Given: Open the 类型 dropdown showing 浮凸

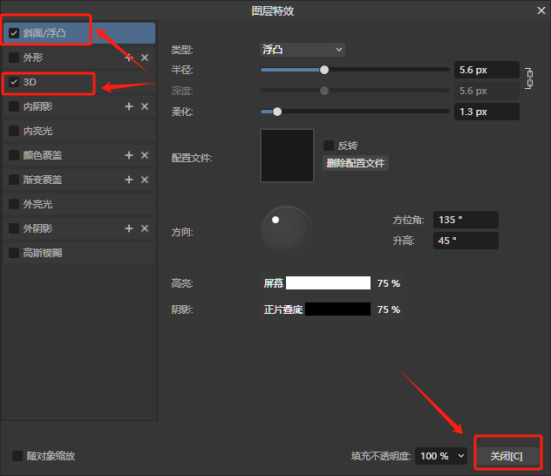Looking at the screenshot, I should pos(303,50).
